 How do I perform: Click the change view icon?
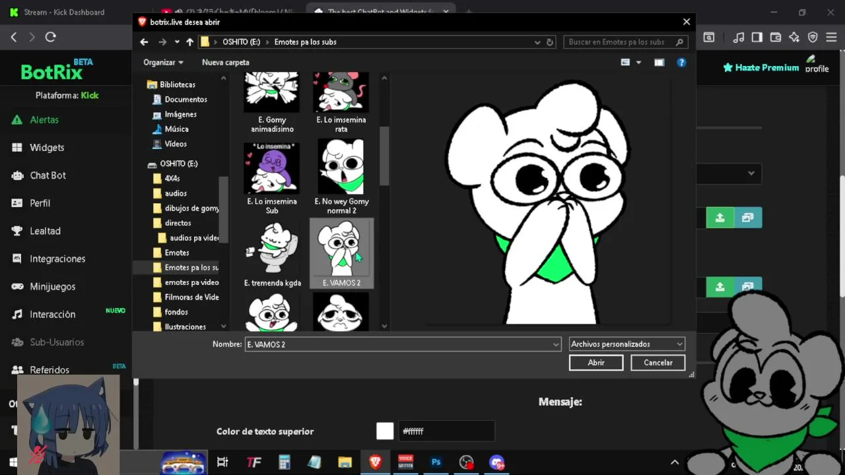coord(625,62)
